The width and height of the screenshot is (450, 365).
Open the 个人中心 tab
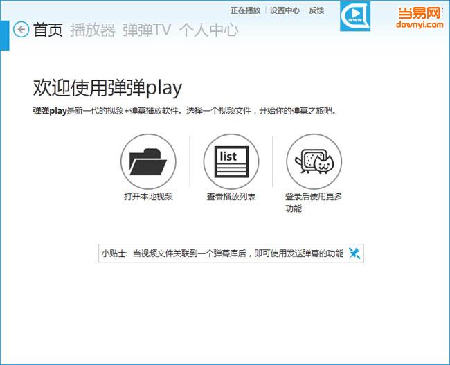coord(208,30)
